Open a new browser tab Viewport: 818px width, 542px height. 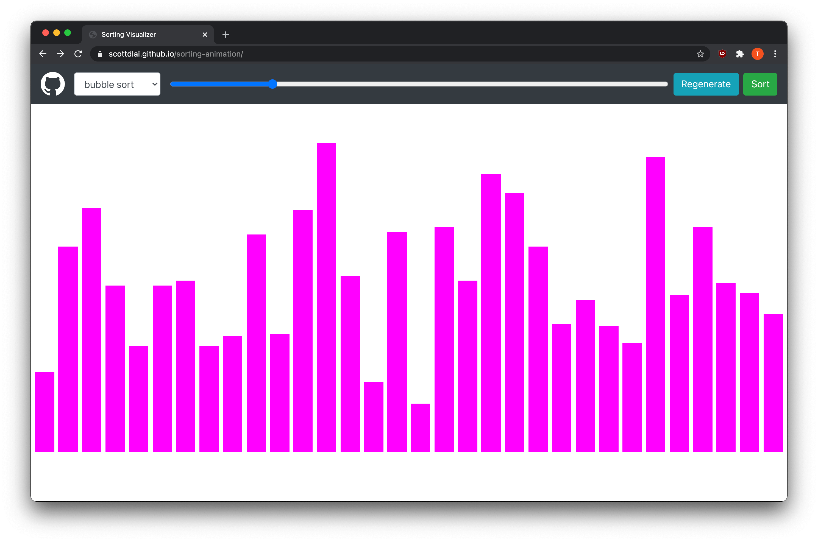pos(226,35)
